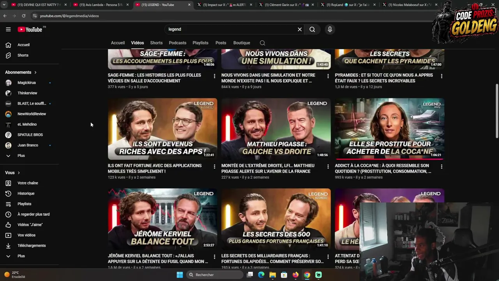Open options menu for Pyramides video
499x281 pixels.
point(441,76)
